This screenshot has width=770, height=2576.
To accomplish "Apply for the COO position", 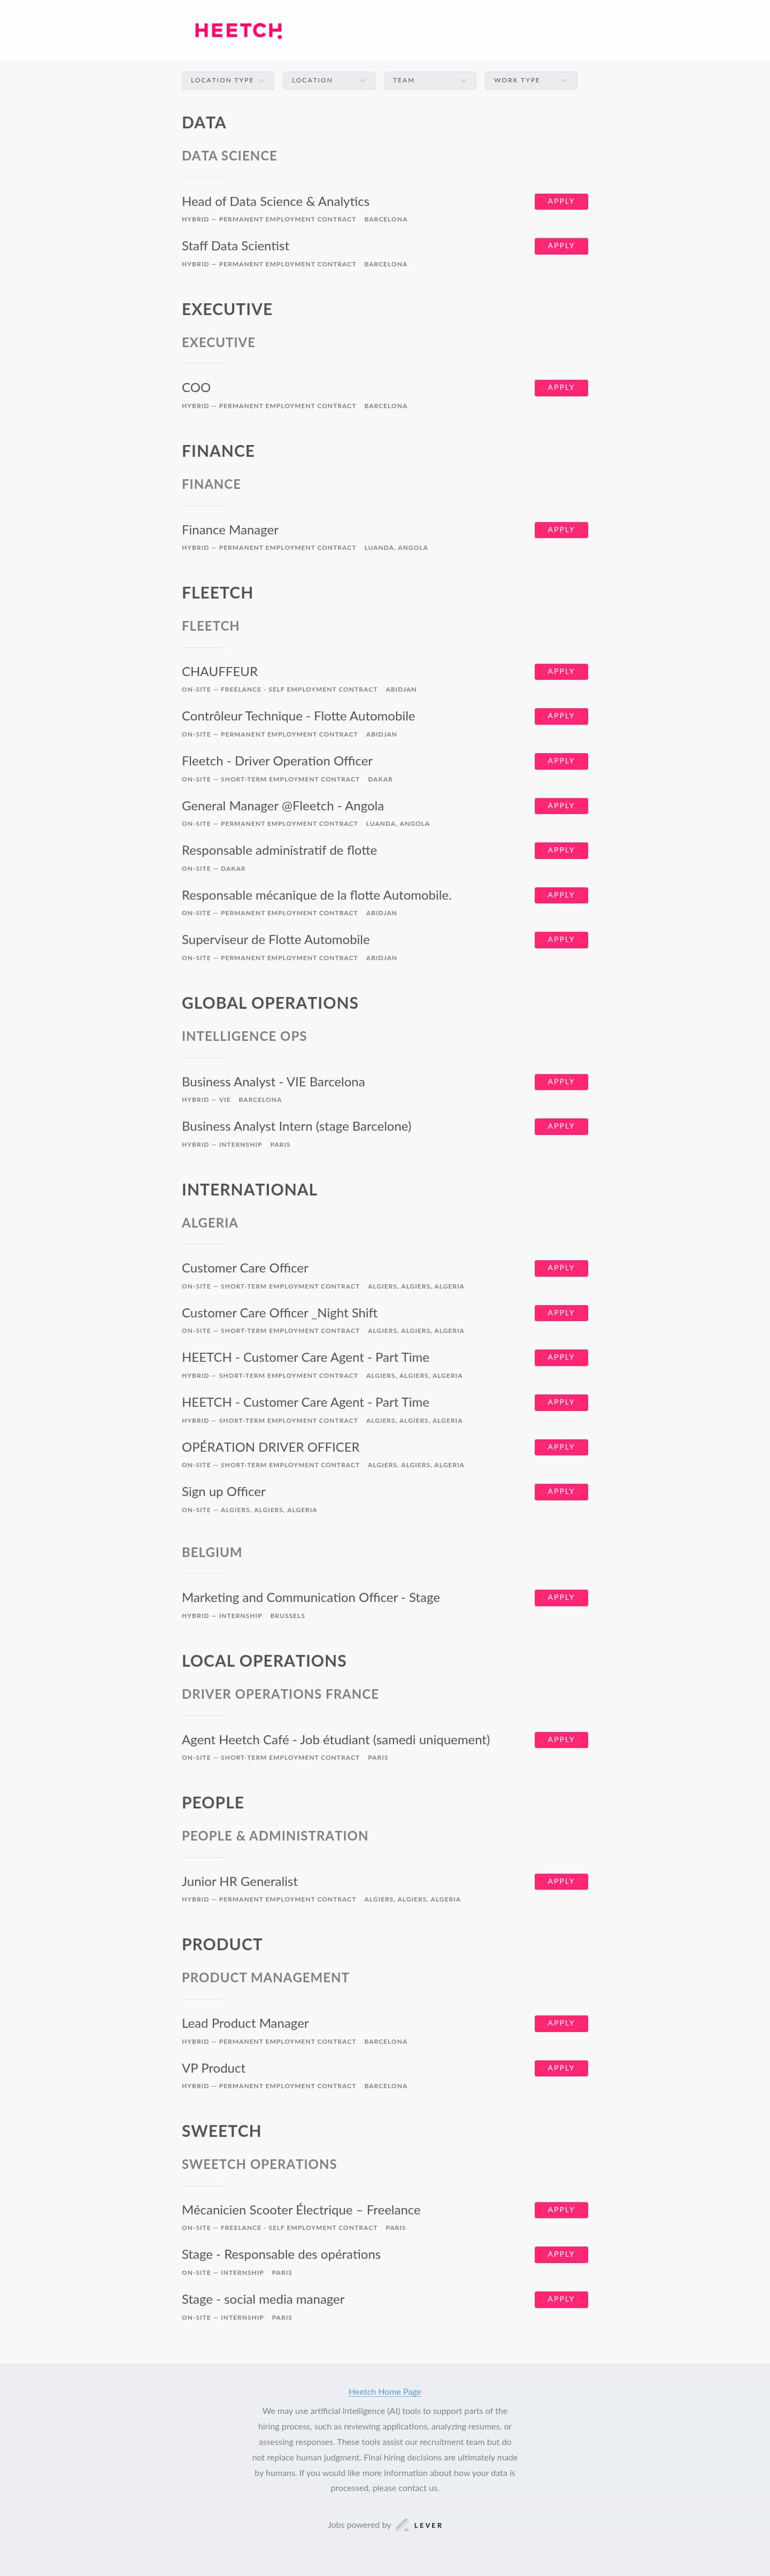I will [x=561, y=387].
